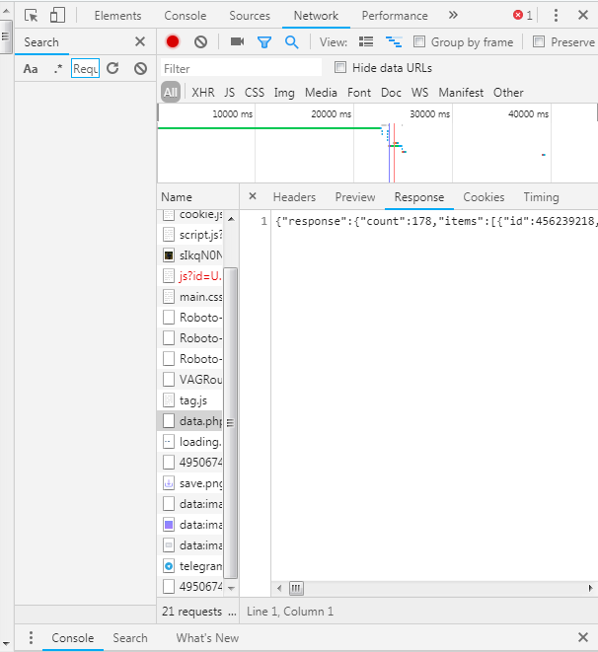598x652 pixels.
Task: Filter requests by XHR
Action: tap(203, 93)
